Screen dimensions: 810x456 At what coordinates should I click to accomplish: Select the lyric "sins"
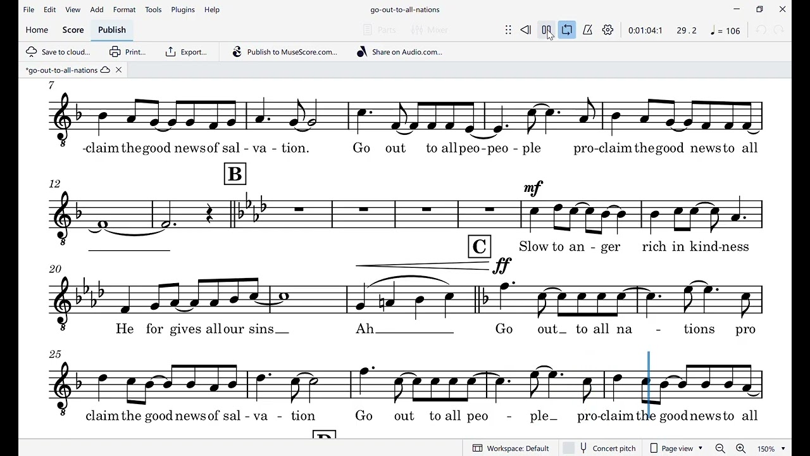pyautogui.click(x=260, y=329)
